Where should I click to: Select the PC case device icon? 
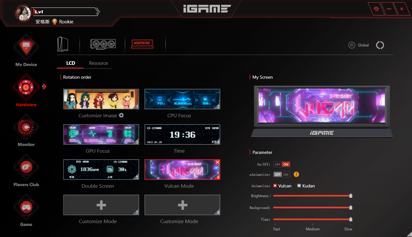coord(63,44)
